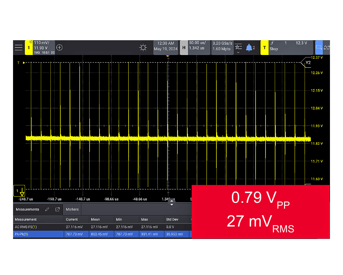
Task: Toggle the yellow trigger T badge
Action: click(x=264, y=47)
